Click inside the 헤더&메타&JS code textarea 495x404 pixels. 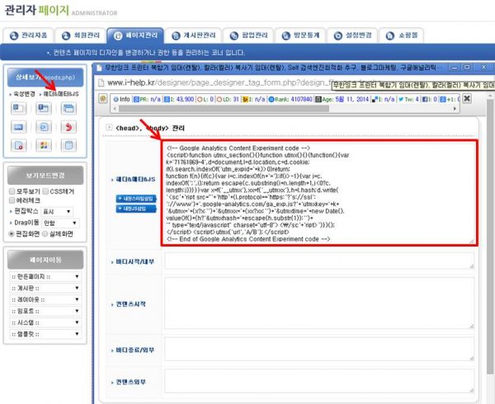tap(319, 193)
